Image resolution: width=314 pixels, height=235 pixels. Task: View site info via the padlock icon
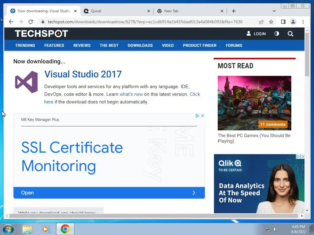[x=43, y=22]
